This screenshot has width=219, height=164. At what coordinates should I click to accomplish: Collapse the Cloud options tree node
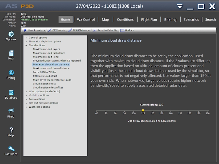pyautogui.click(x=26, y=45)
